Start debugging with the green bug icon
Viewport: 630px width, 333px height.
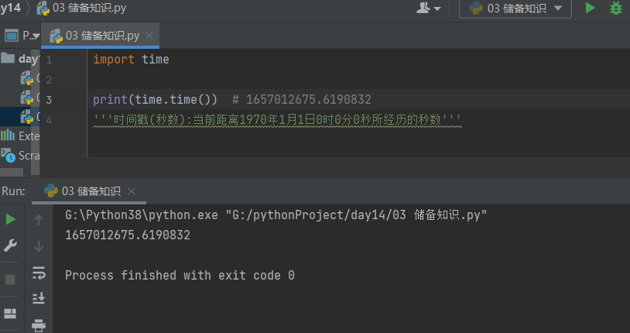pyautogui.click(x=615, y=9)
